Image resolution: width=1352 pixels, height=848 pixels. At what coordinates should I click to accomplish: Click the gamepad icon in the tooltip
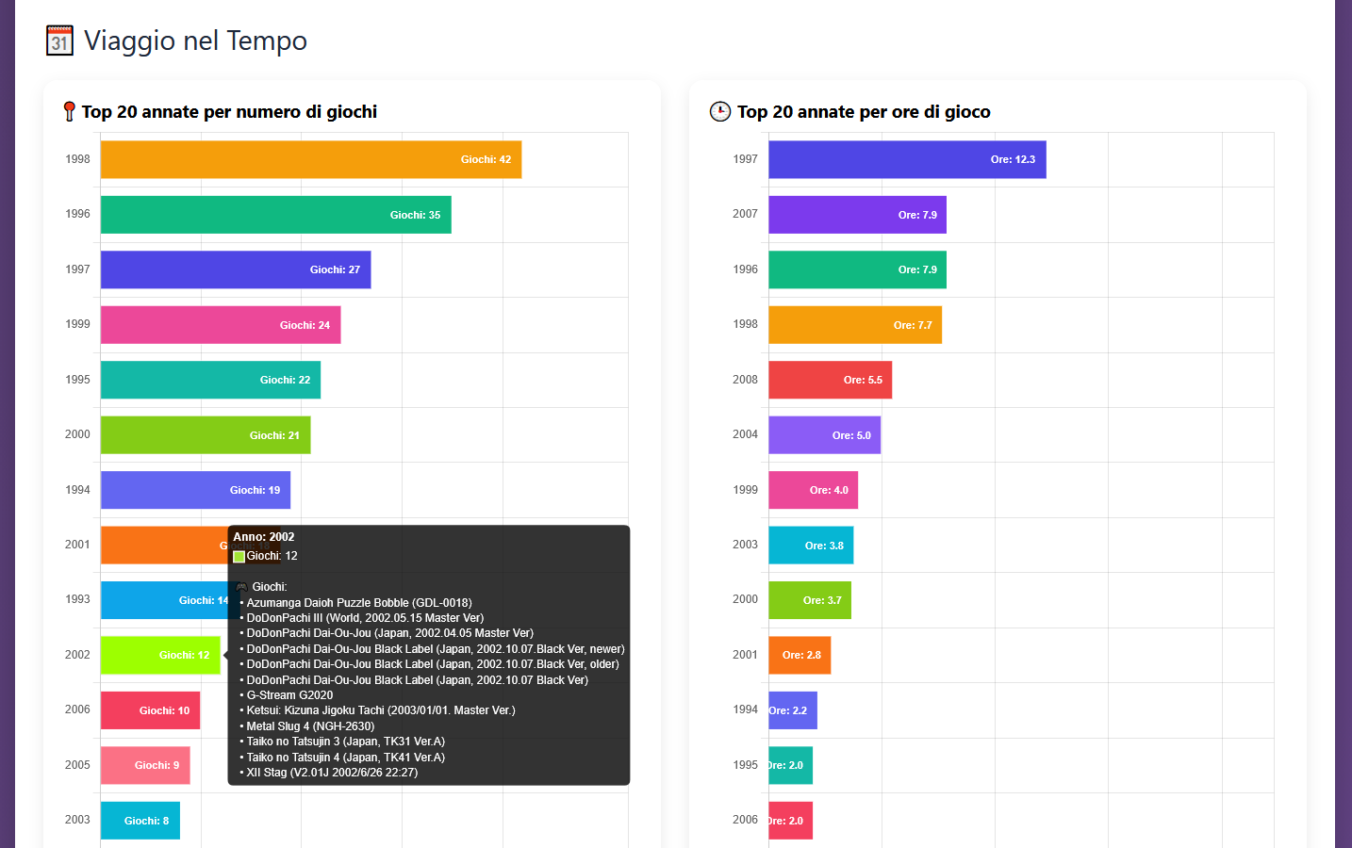point(240,587)
